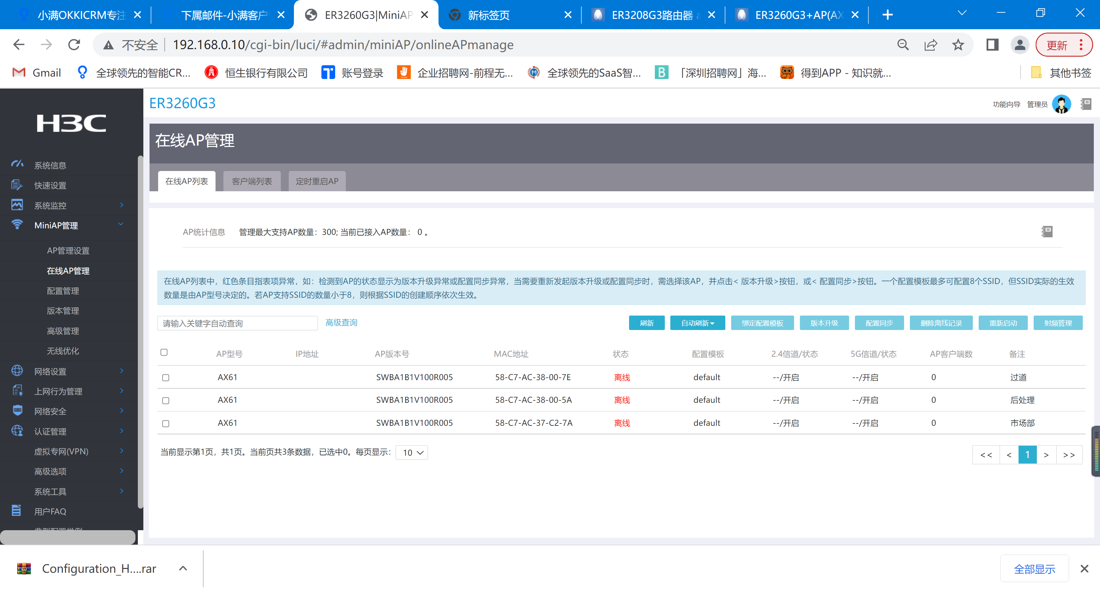
Task: Click the 刷新 button
Action: point(646,323)
